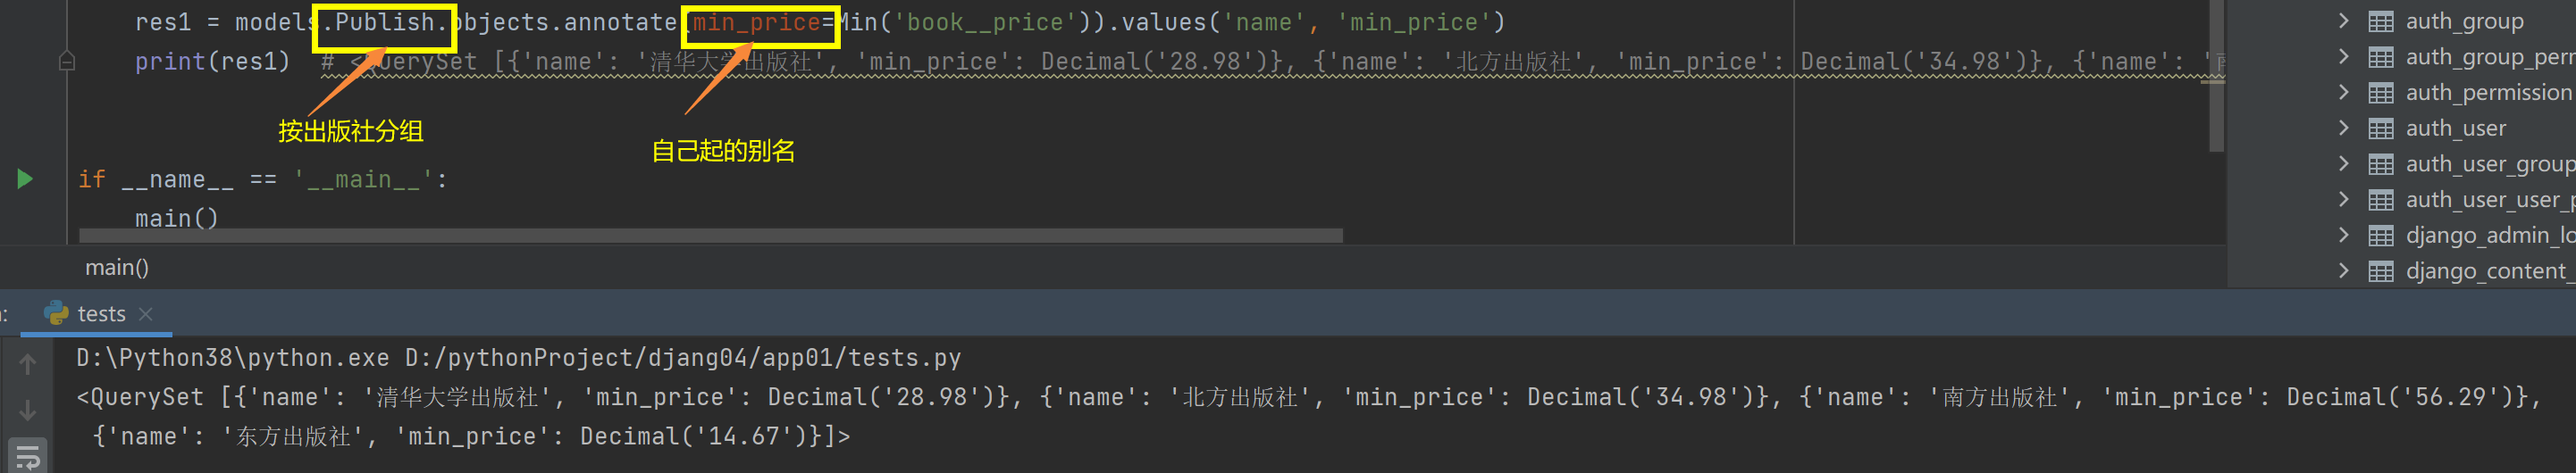Expand the auth_user_user_permissions tree node

point(2343,200)
